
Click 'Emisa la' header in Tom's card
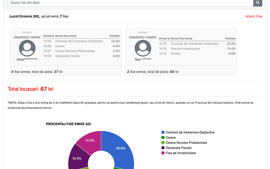coord(164,39)
